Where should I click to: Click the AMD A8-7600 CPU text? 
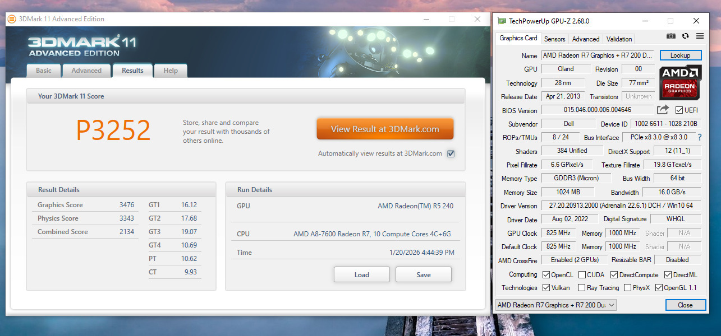[372, 234]
